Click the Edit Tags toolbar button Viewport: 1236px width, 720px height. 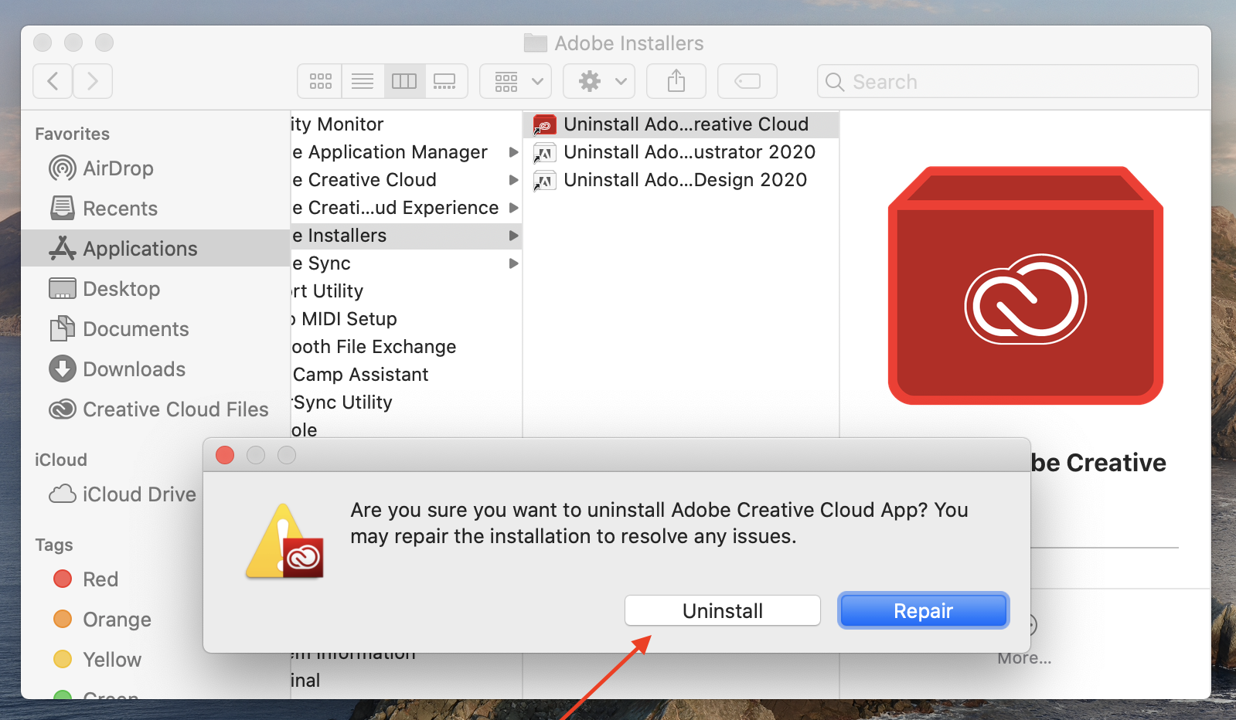tap(747, 81)
